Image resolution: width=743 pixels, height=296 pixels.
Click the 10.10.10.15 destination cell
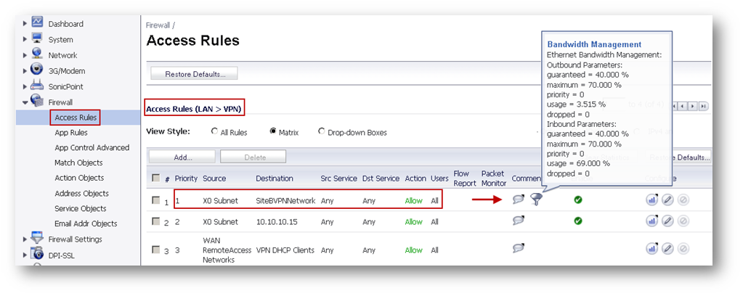point(277,222)
